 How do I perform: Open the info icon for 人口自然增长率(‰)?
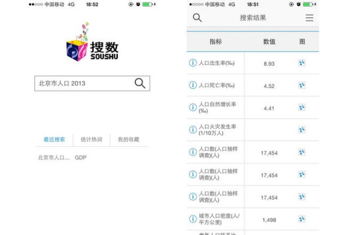[x=193, y=108]
